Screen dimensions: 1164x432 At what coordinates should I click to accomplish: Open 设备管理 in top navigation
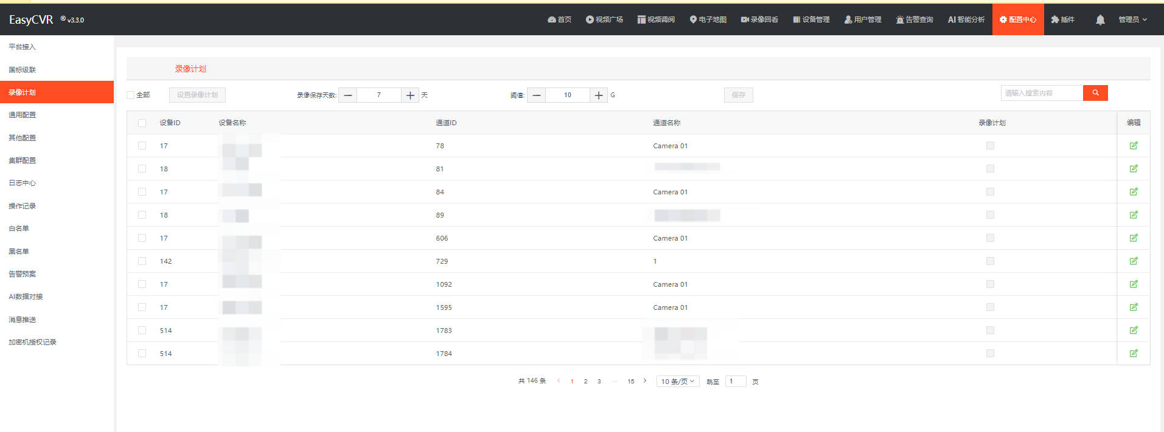(x=811, y=20)
